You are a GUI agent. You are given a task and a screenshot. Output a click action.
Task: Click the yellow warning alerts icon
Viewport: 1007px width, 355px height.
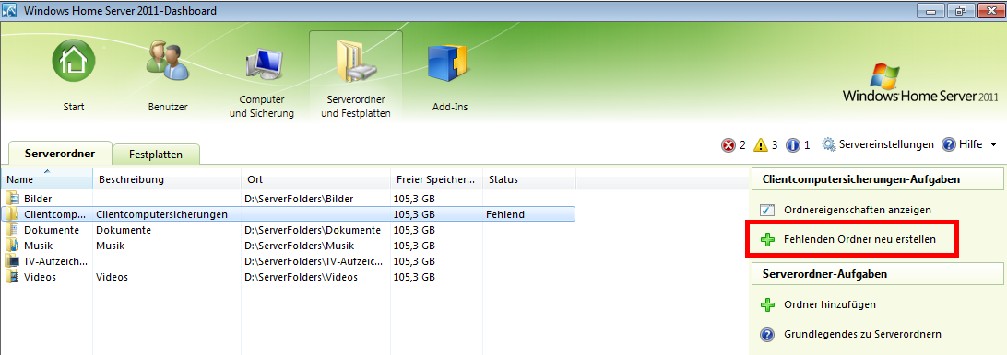pos(761,145)
